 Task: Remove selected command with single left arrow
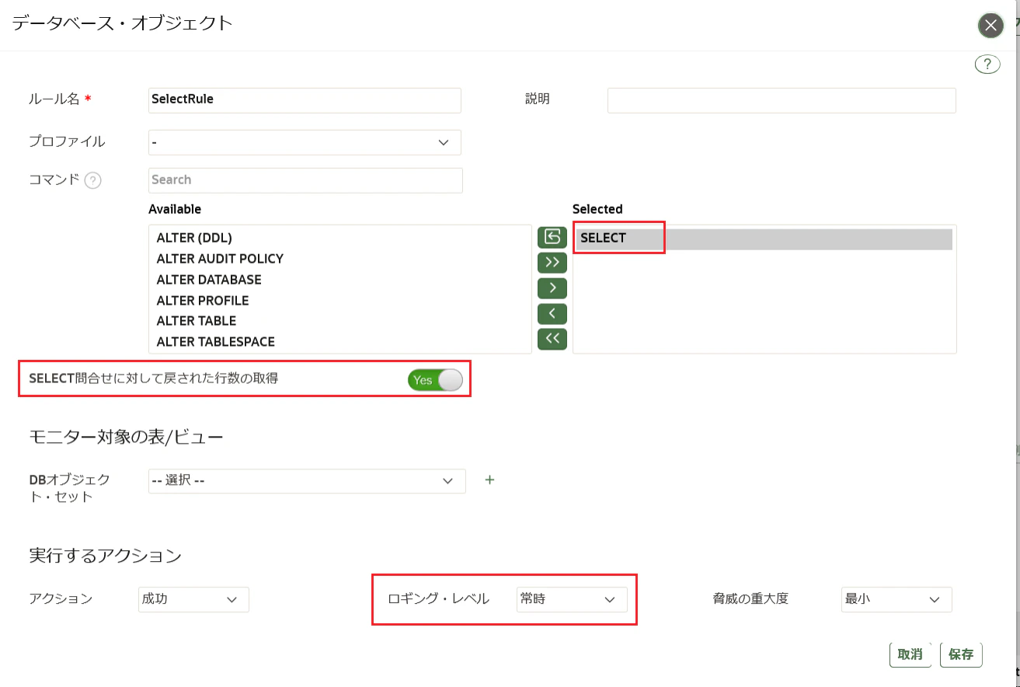point(552,314)
